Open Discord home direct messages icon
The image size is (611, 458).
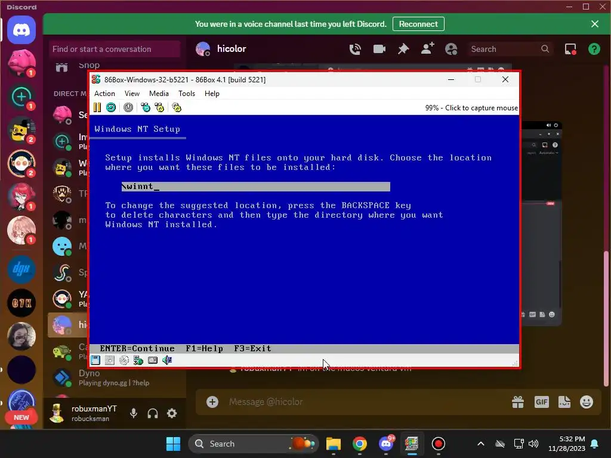[x=21, y=30]
